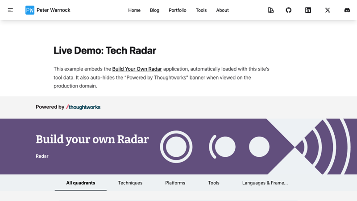357x201 pixels.
Task: Open the About nav item
Action: [222, 10]
